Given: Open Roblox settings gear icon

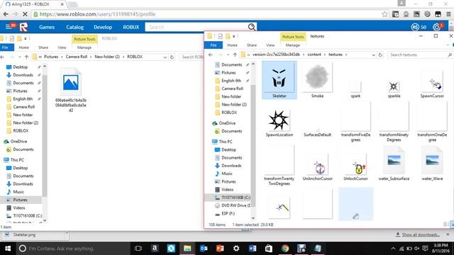Looking at the screenshot, I should 436,27.
